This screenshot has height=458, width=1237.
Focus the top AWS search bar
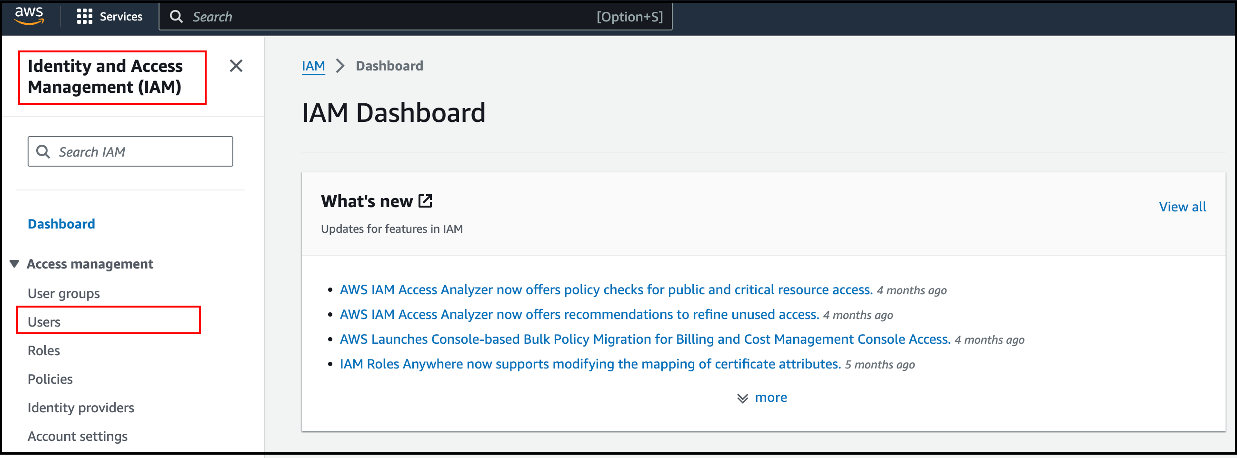coord(415,17)
